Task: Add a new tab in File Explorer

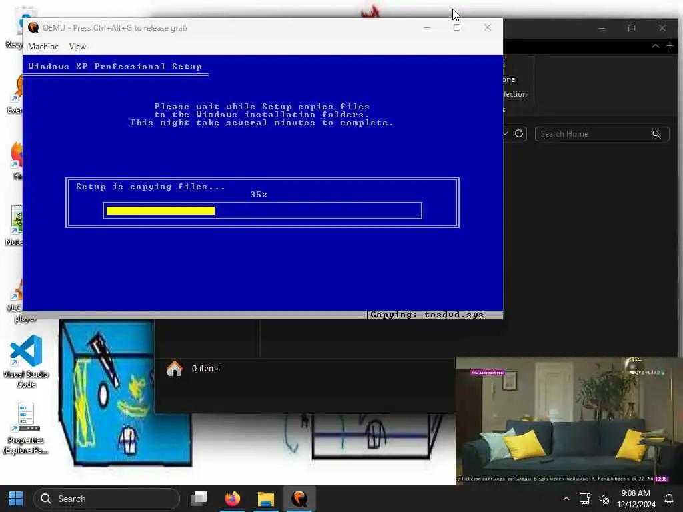Action: pos(670,46)
